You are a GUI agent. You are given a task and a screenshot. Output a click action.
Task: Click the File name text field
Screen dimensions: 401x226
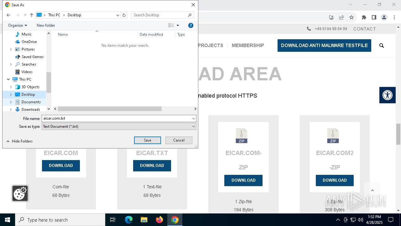[117, 119]
